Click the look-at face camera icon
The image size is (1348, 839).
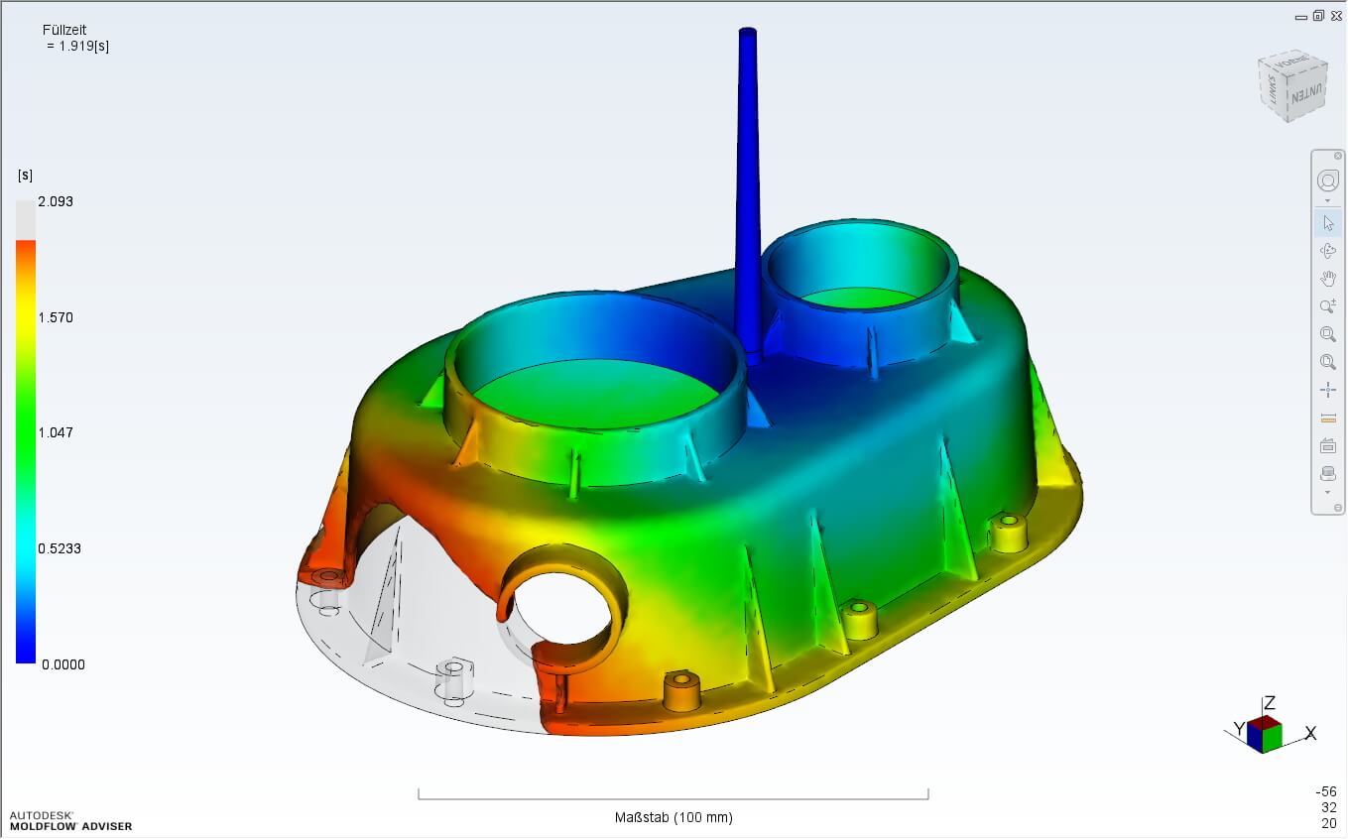pyautogui.click(x=1328, y=446)
